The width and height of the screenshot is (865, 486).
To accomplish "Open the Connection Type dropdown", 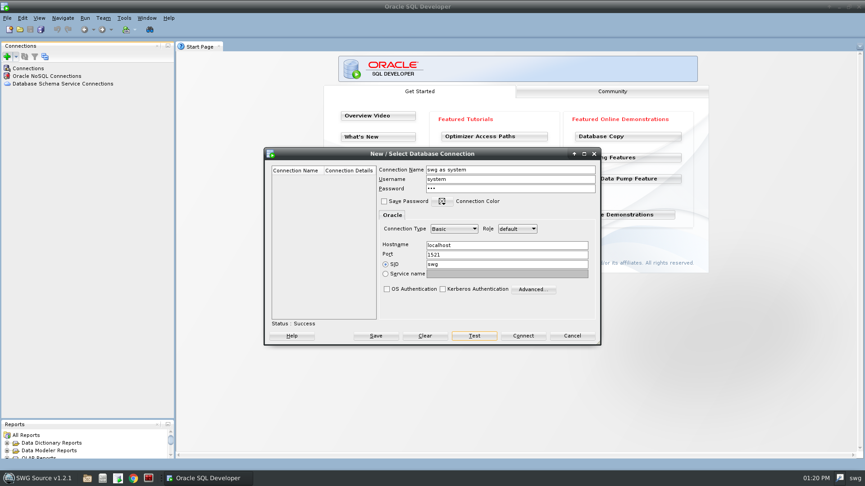I will [x=454, y=229].
